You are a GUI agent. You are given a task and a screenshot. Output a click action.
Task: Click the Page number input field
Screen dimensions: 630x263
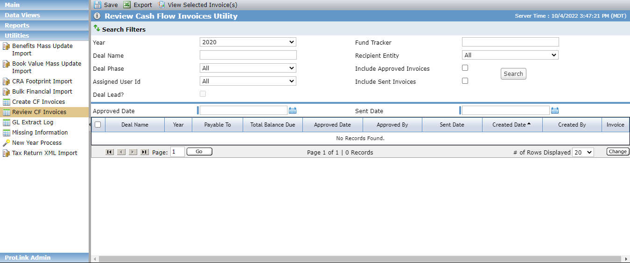point(177,152)
